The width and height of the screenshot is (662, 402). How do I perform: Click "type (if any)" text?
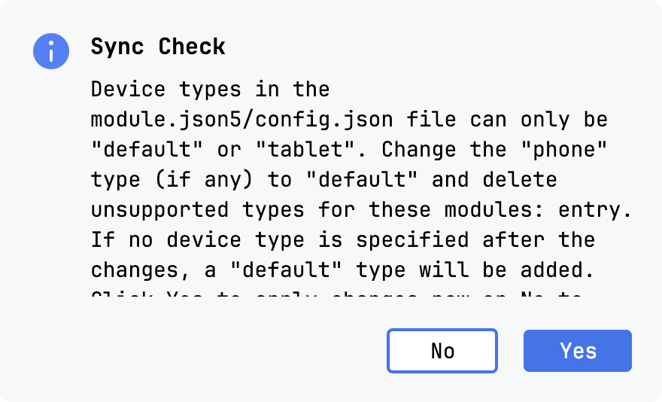[x=166, y=180]
